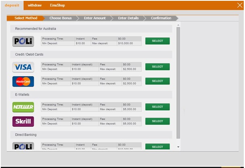Click the POLi logo under Recommended for Australia
This screenshot has height=168, width=245.
23,41
